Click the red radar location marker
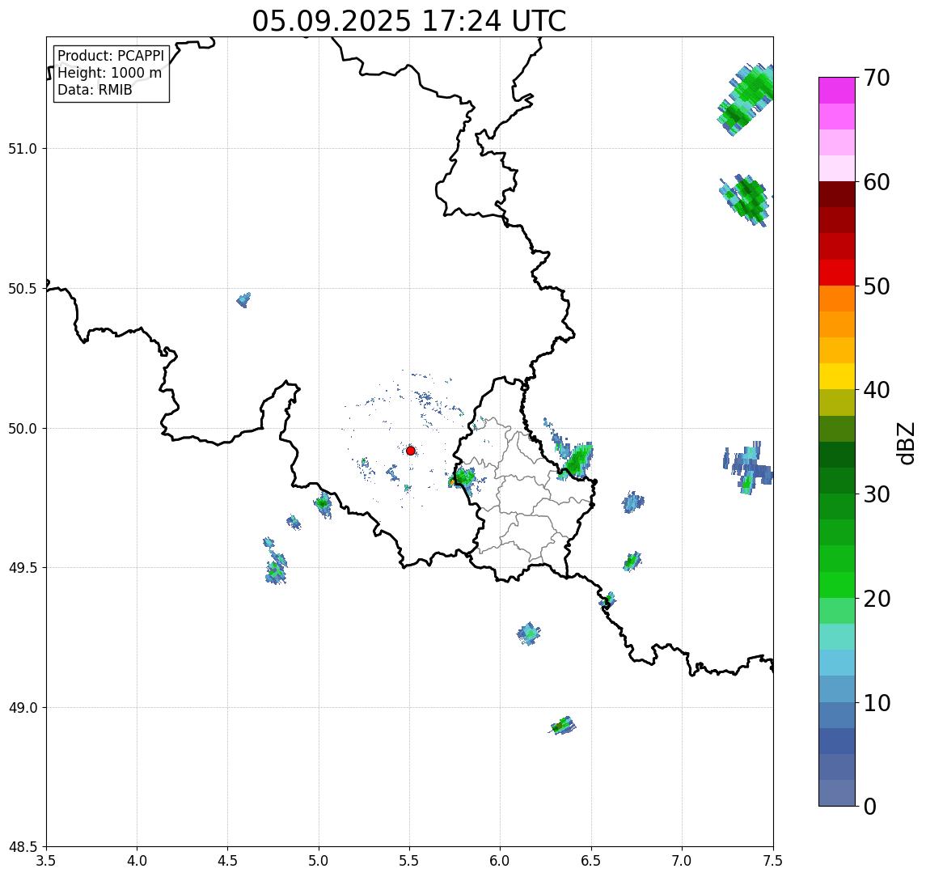This screenshot has width=926, height=877. point(411,451)
